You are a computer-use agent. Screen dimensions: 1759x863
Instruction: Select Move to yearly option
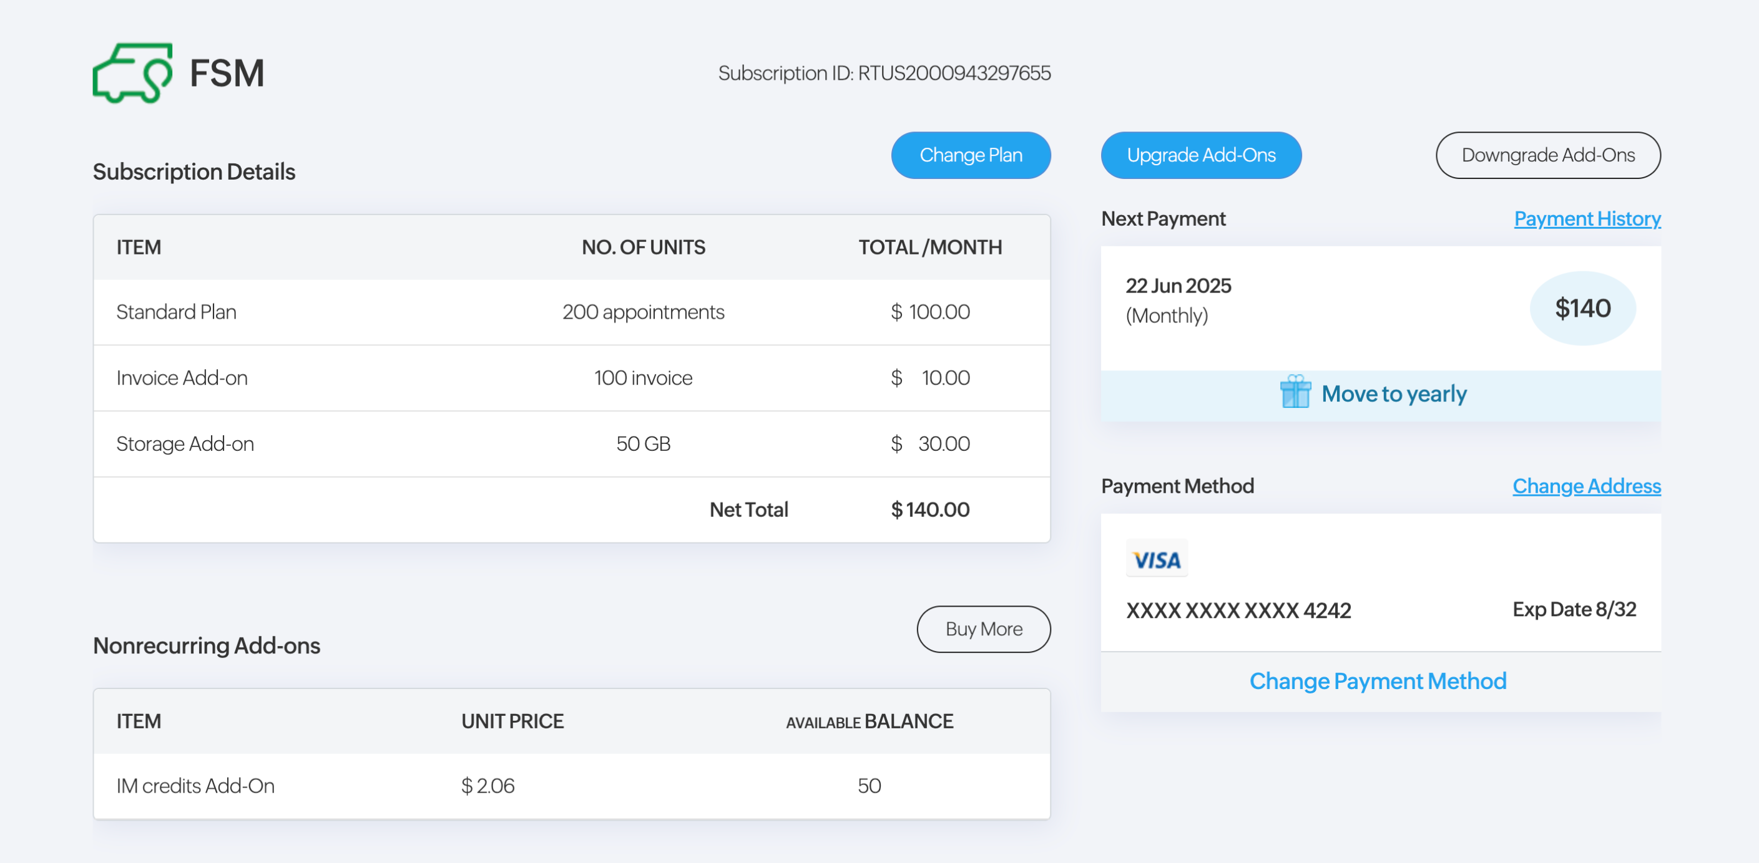click(x=1393, y=393)
